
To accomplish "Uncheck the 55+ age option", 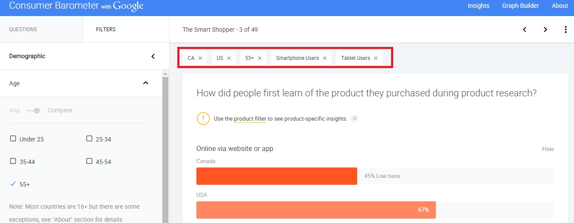I will 13,184.
